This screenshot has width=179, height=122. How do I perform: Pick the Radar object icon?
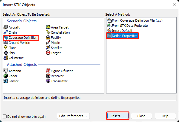tap(6, 76)
